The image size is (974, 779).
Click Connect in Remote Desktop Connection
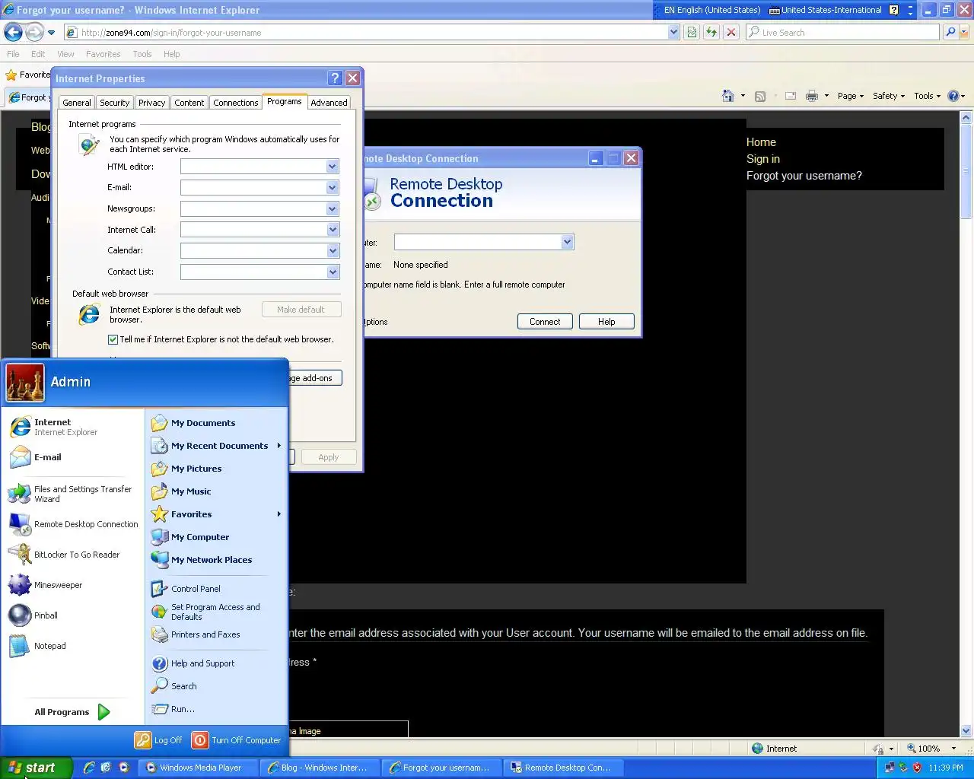click(545, 322)
